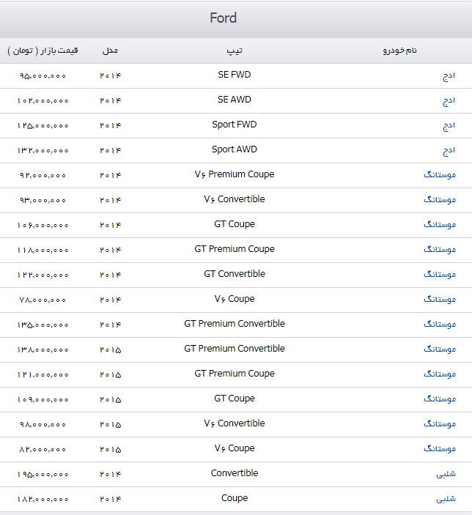Open موستانگ link for 2014 V6 Convertible
Viewport: 472px width, 515px height.
440,199
